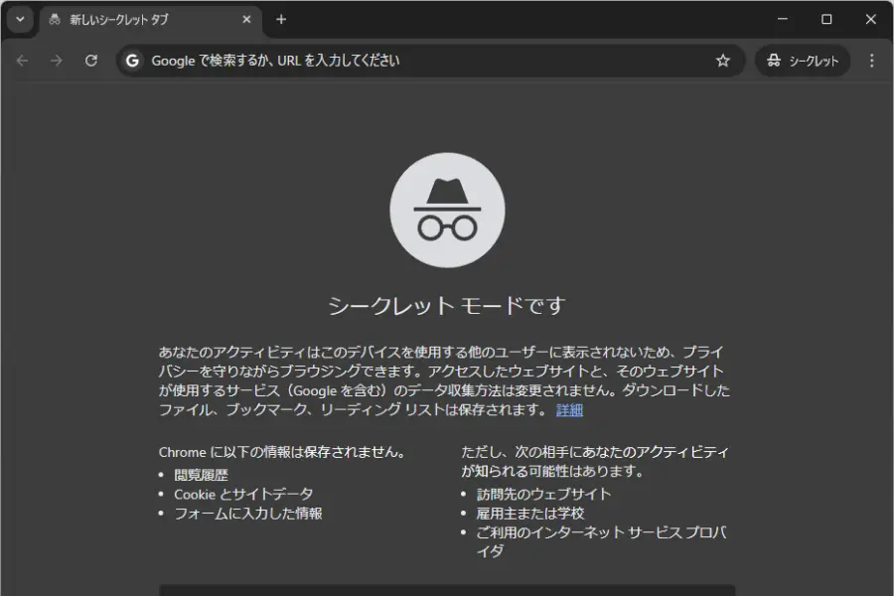The image size is (894, 596).
Task: Click the large incognito hat illustration
Action: pos(448,210)
